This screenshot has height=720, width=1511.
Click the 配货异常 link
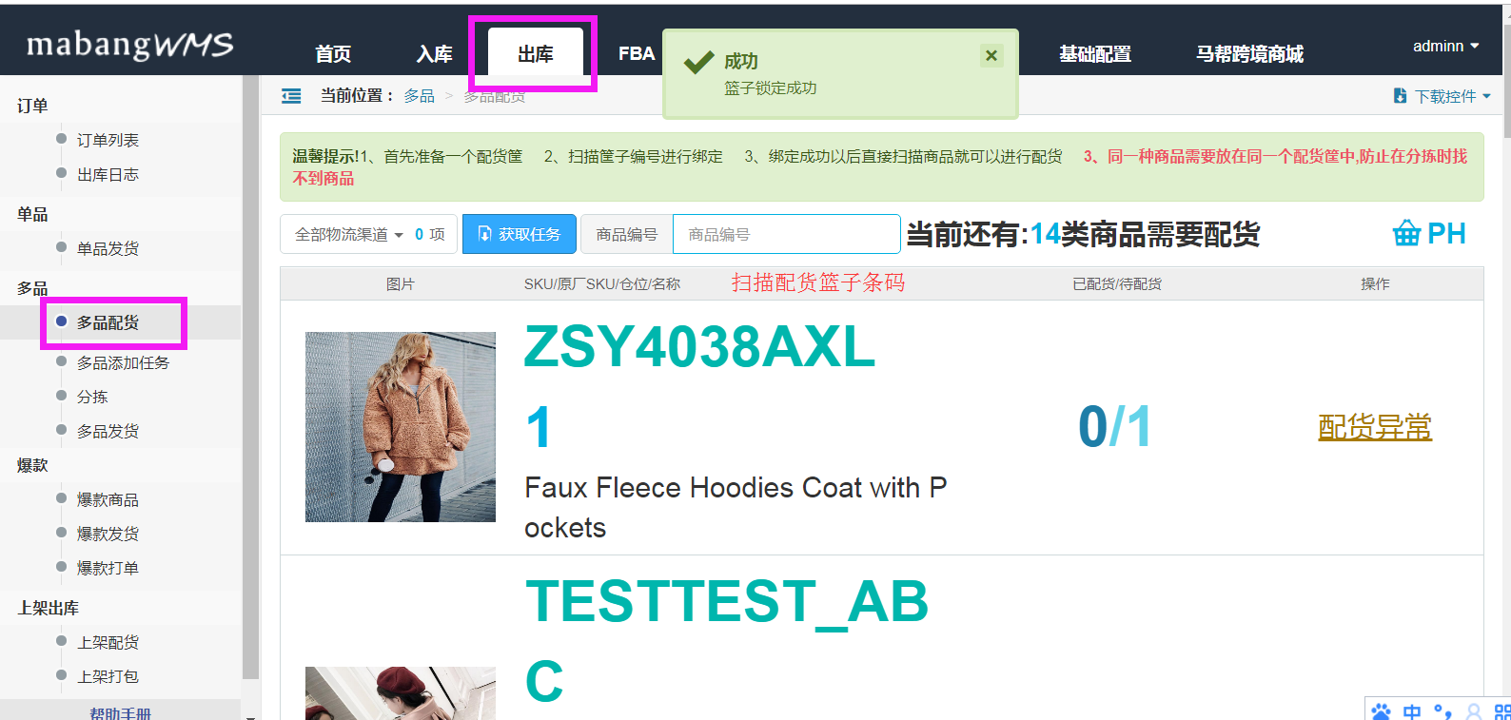[1375, 427]
